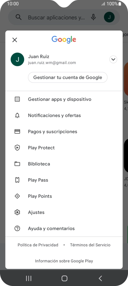Open the Play Protect shield icon
The height and width of the screenshot is (286, 128).
coord(17,148)
